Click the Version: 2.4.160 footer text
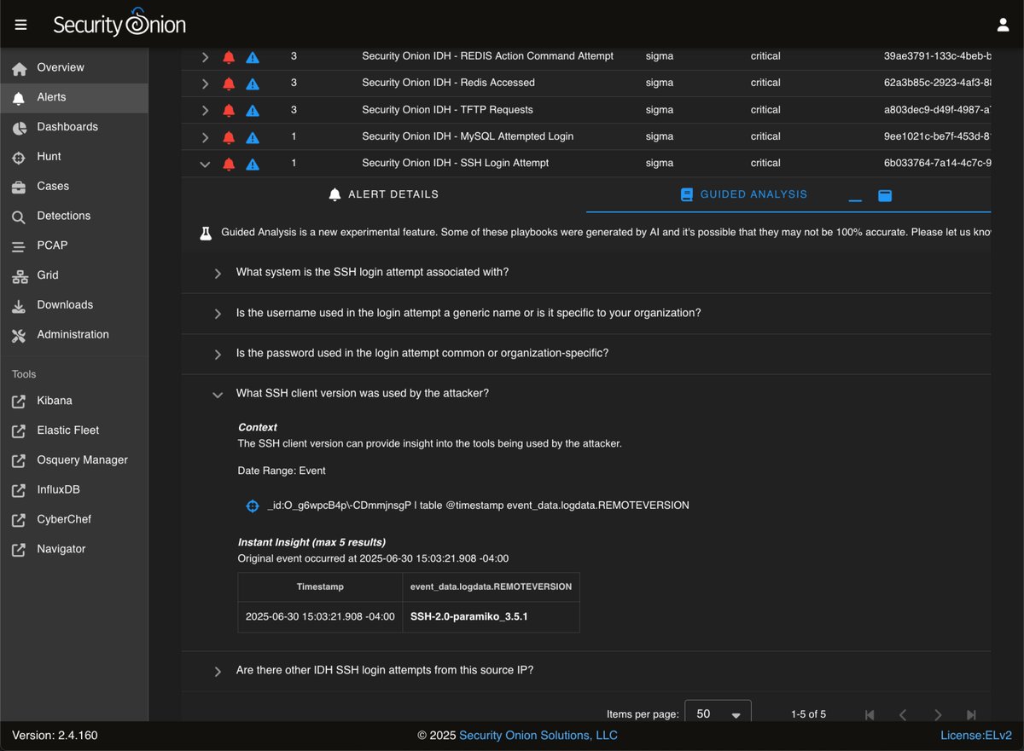This screenshot has height=751, width=1024. pos(55,736)
